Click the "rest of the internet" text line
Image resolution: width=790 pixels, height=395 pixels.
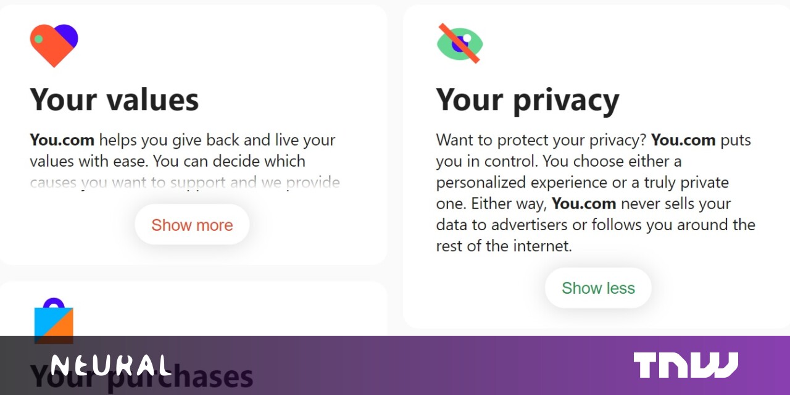point(504,246)
